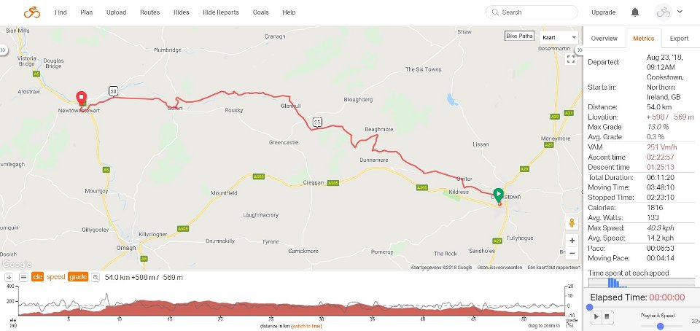Click the red finish marker at Newtownstewart
This screenshot has width=700, height=331.
point(82,98)
